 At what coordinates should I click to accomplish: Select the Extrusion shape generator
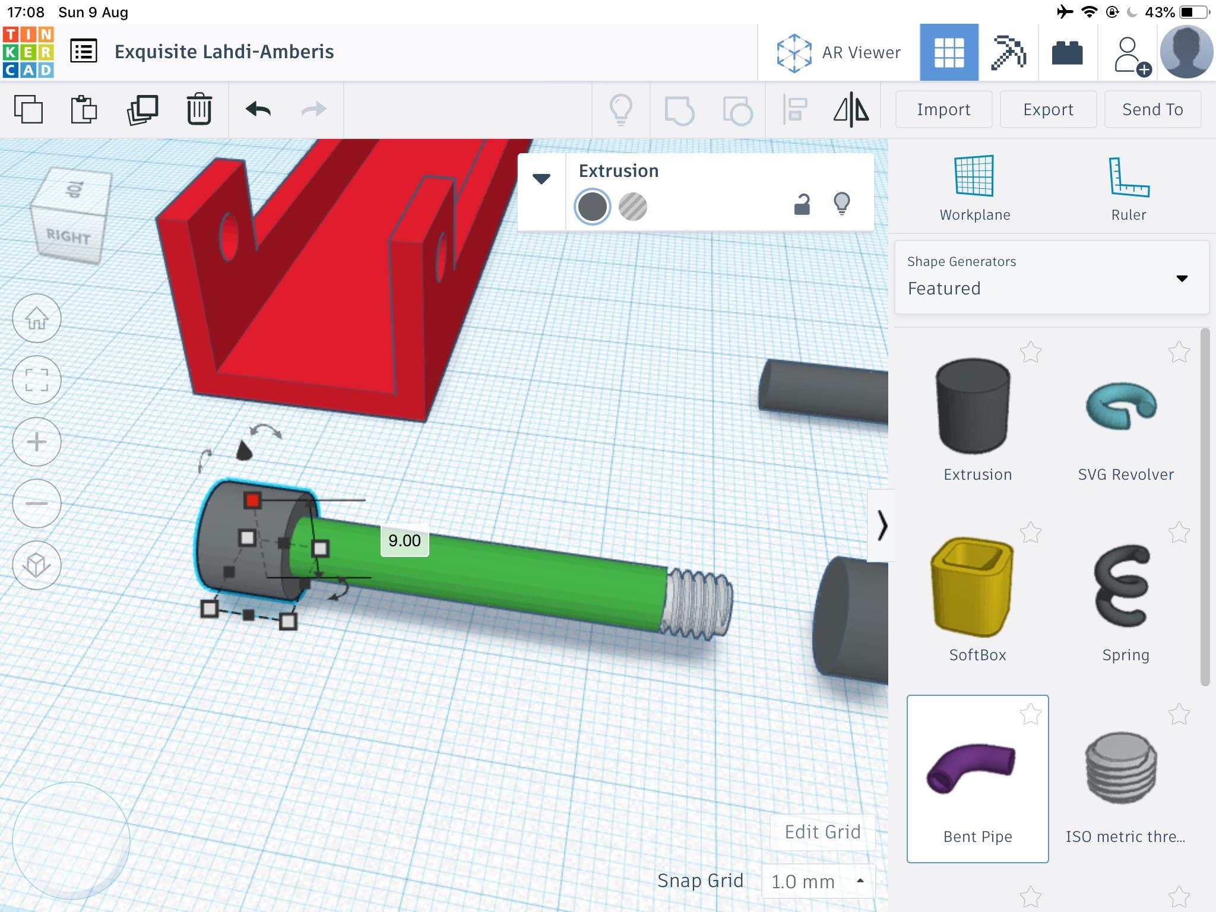coord(977,411)
